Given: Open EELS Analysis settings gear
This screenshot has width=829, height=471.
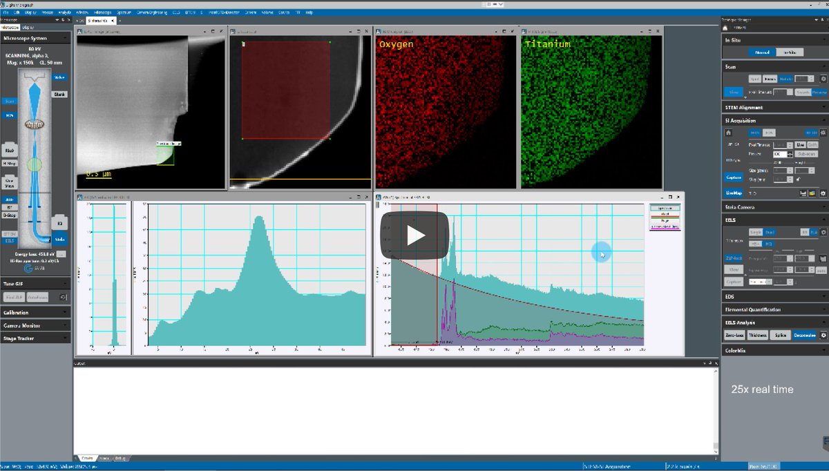Looking at the screenshot, I should (x=823, y=335).
